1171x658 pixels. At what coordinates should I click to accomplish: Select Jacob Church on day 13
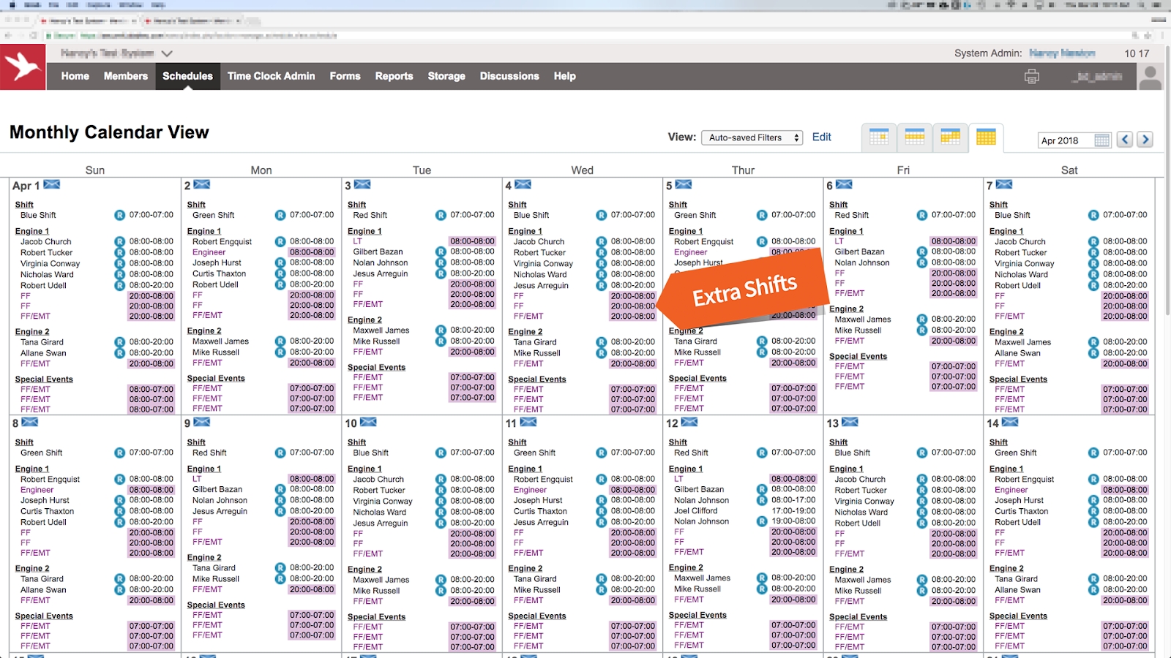(x=860, y=480)
